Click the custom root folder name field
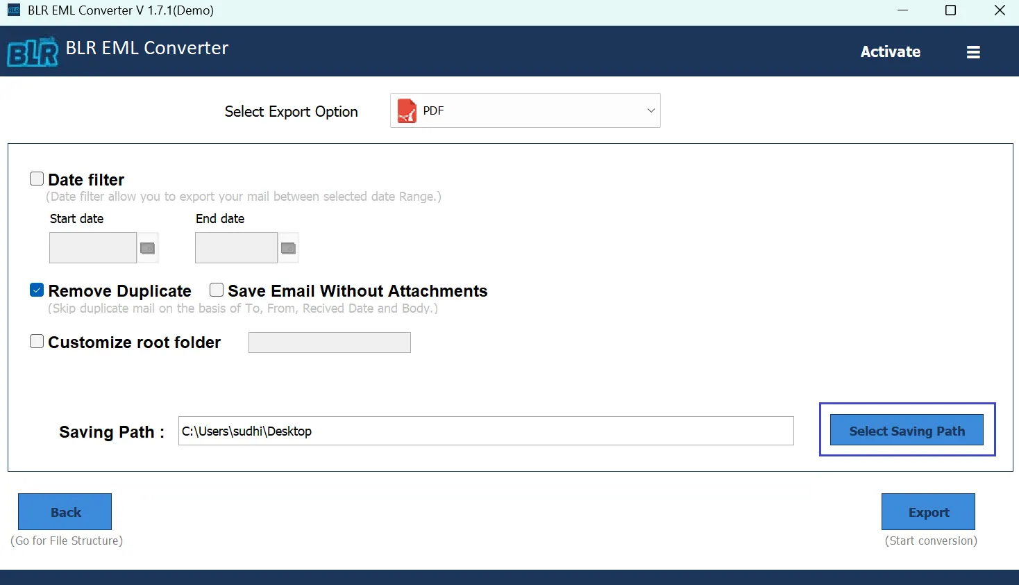Image resolution: width=1019 pixels, height=585 pixels. 329,342
